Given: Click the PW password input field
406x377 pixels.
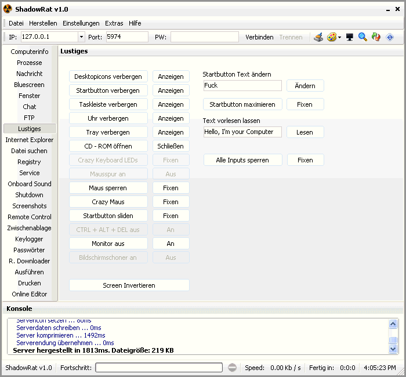Looking at the screenshot, I should click(204, 37).
